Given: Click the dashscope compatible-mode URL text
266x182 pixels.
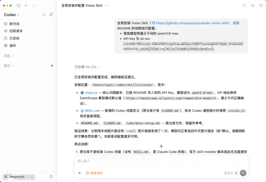Looking at the screenshot, I should [171, 98].
